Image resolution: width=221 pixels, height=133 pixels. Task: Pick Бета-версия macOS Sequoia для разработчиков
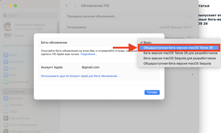click(179, 58)
